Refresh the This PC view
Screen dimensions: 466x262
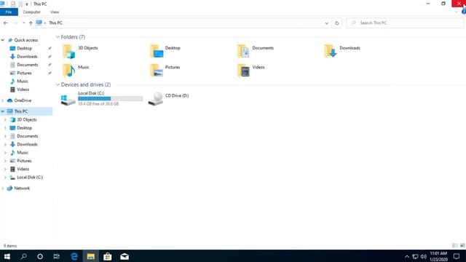[x=336, y=23]
